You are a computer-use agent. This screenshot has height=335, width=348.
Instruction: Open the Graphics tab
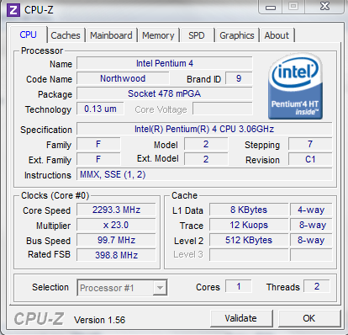coord(237,35)
